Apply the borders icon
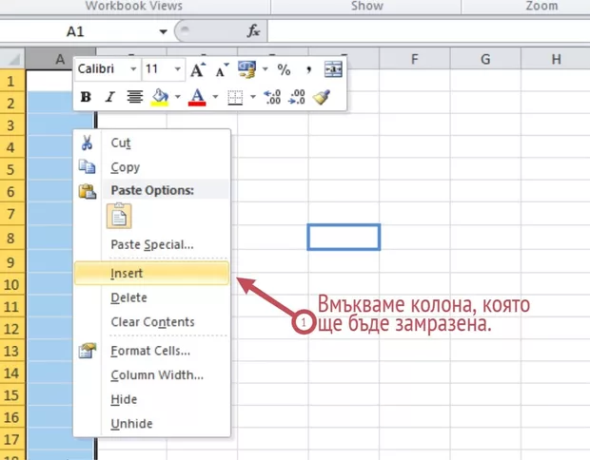Viewport: 590px width, 460px height. pyautogui.click(x=235, y=97)
